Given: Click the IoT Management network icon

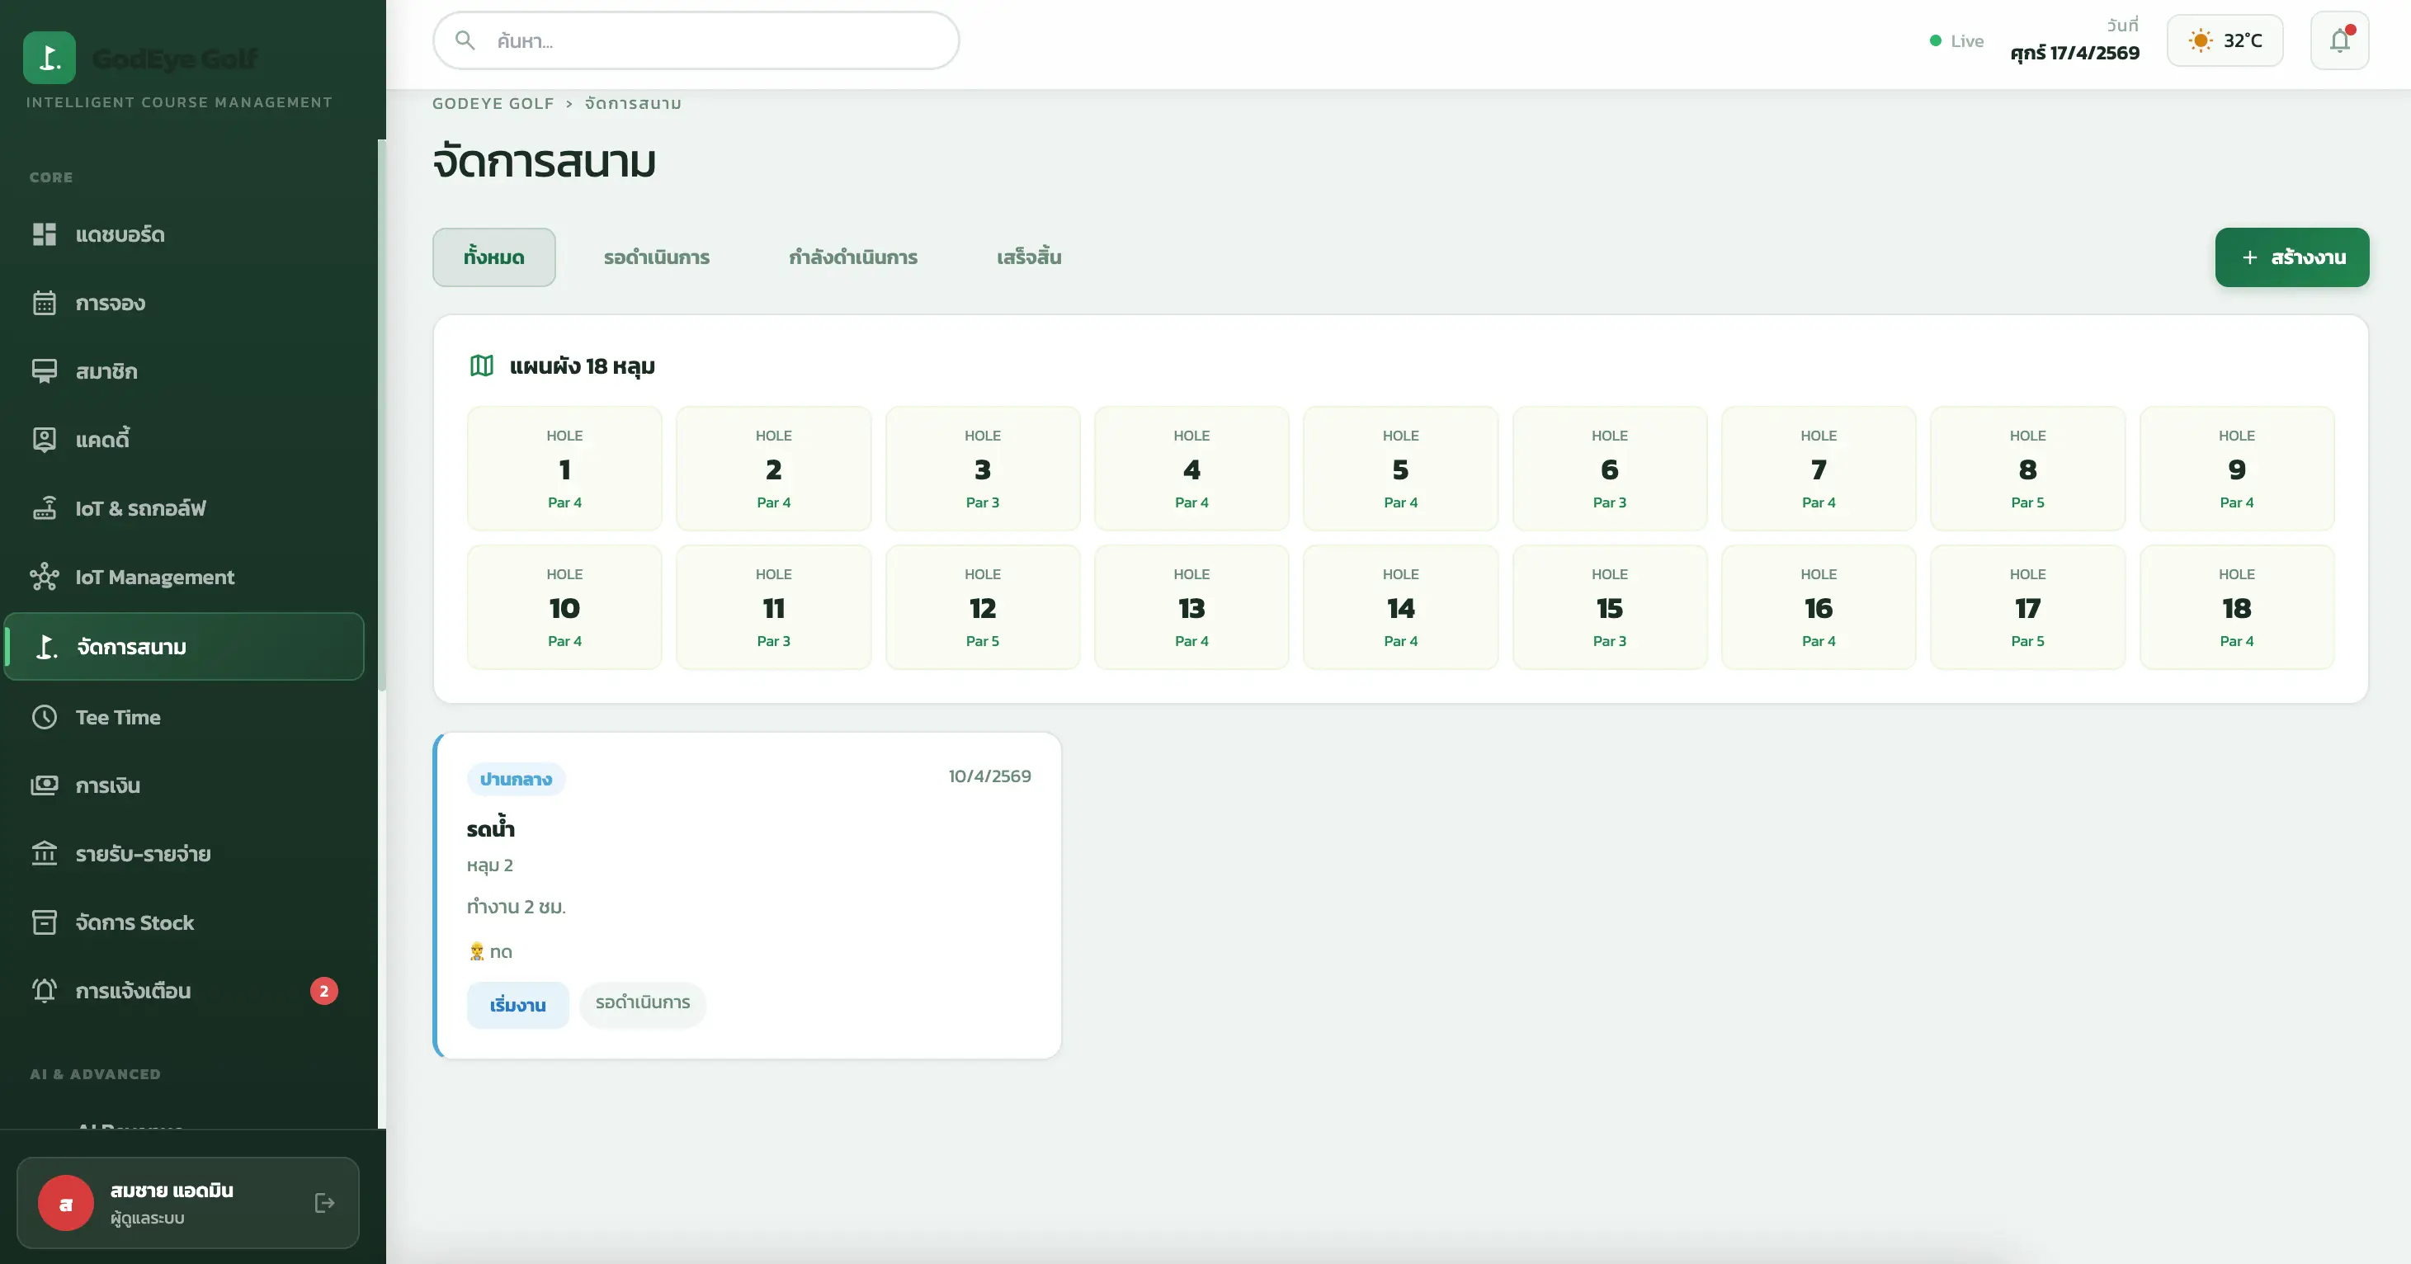Looking at the screenshot, I should (x=44, y=578).
